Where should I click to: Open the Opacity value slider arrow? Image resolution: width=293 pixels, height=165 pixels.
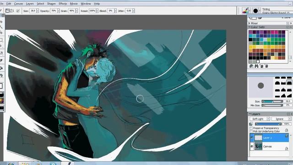point(59,11)
